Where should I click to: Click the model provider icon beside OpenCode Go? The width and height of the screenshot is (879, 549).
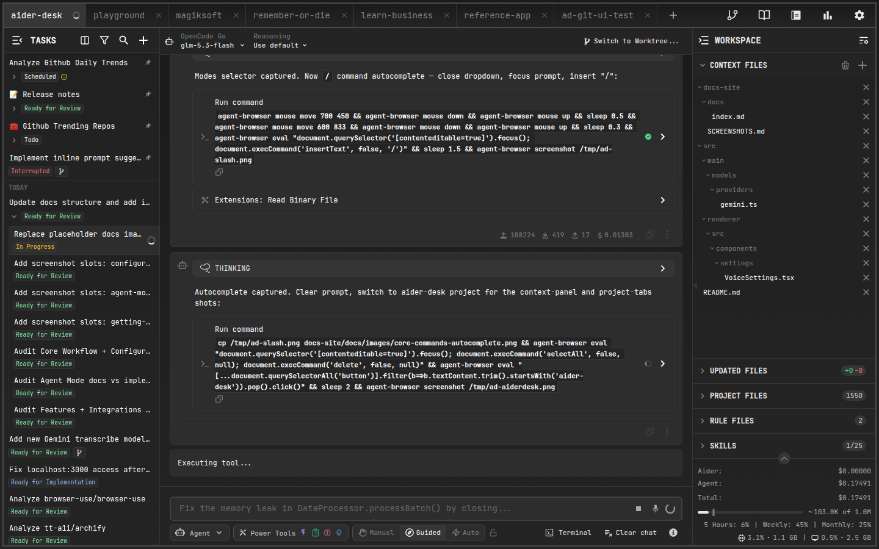tap(169, 41)
